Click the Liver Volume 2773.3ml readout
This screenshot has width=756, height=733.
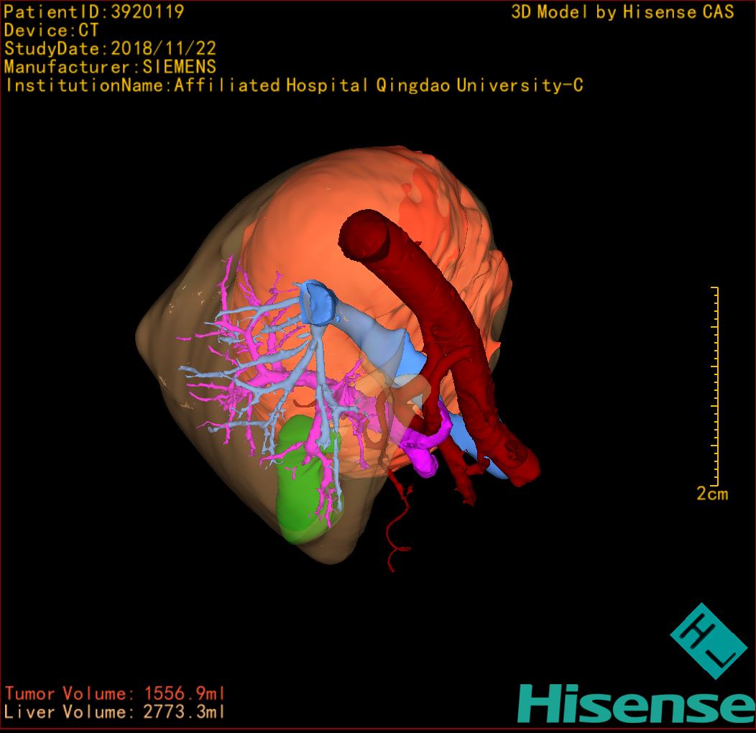point(115,712)
